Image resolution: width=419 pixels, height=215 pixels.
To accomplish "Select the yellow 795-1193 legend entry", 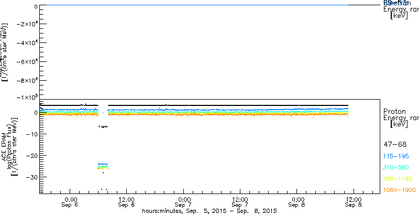I will [398, 179].
